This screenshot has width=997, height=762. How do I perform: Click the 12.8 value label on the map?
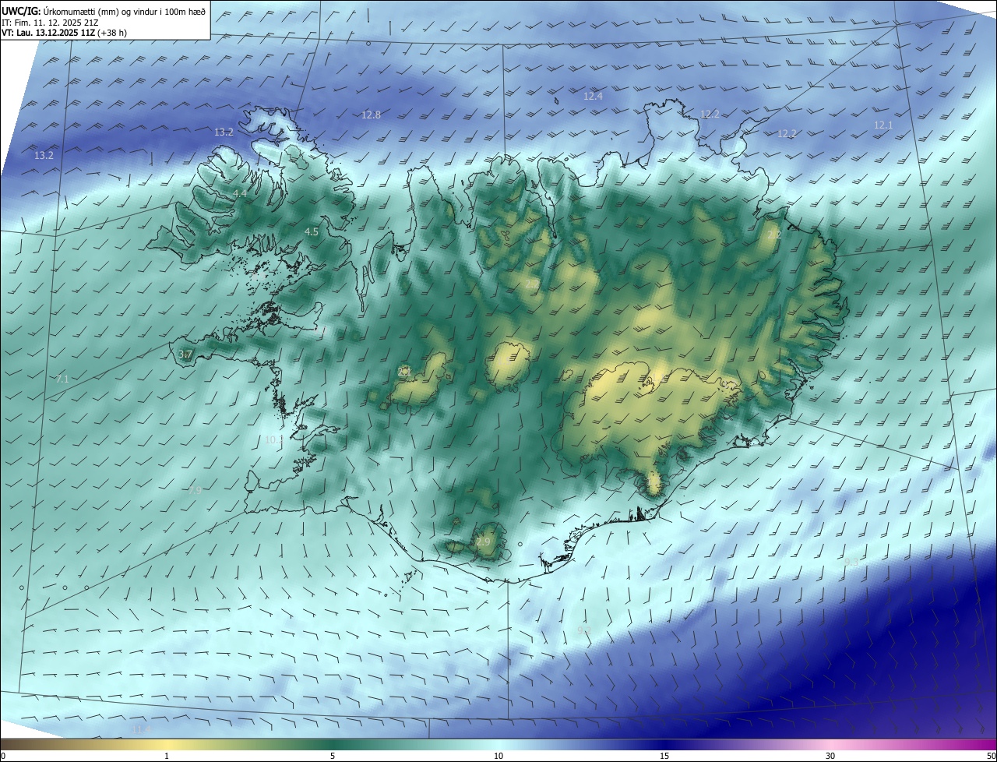coord(371,115)
